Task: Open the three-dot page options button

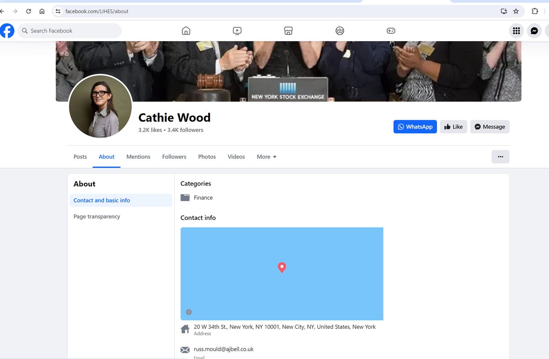Action: tap(500, 157)
